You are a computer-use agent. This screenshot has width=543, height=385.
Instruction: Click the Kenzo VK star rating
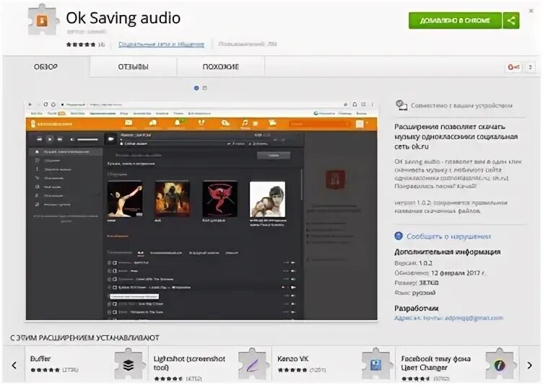292,370
